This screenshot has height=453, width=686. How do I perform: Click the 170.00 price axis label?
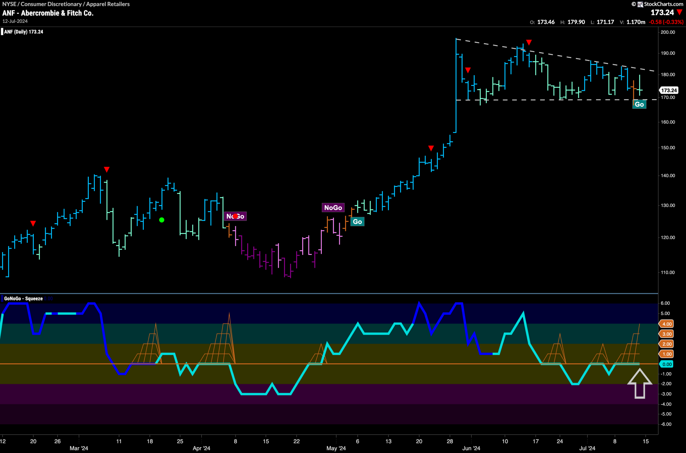coord(668,97)
